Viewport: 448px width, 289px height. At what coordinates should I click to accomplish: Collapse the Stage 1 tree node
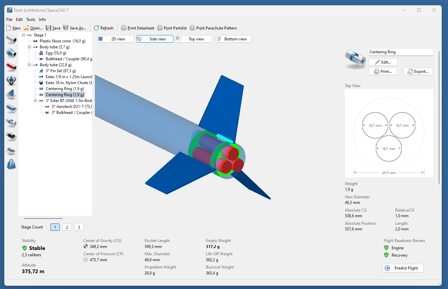24,35
